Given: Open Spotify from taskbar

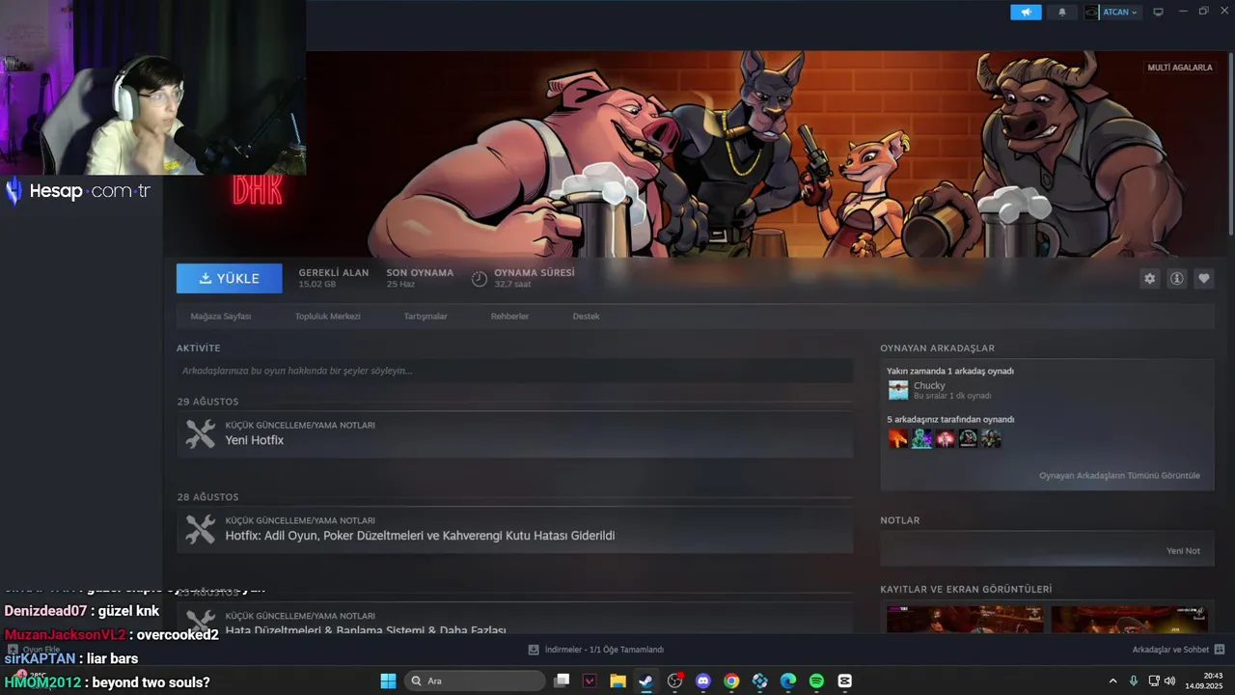Looking at the screenshot, I should click(816, 681).
